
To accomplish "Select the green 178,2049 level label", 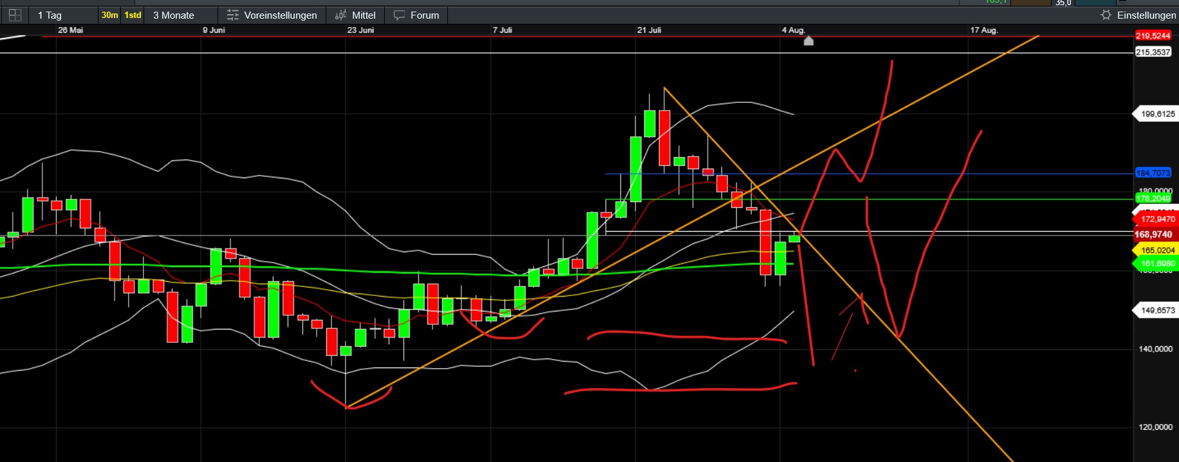I will (x=1153, y=198).
